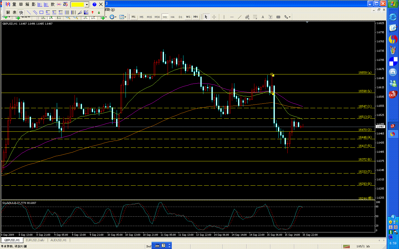Image resolution: width=399 pixels, height=249 pixels.
Task: Toggle the 快 button in floating toolbar
Action: [x=21, y=12]
